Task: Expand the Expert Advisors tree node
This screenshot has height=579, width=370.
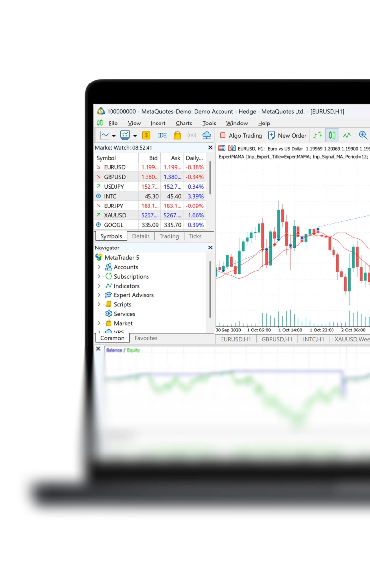Action: (99, 295)
